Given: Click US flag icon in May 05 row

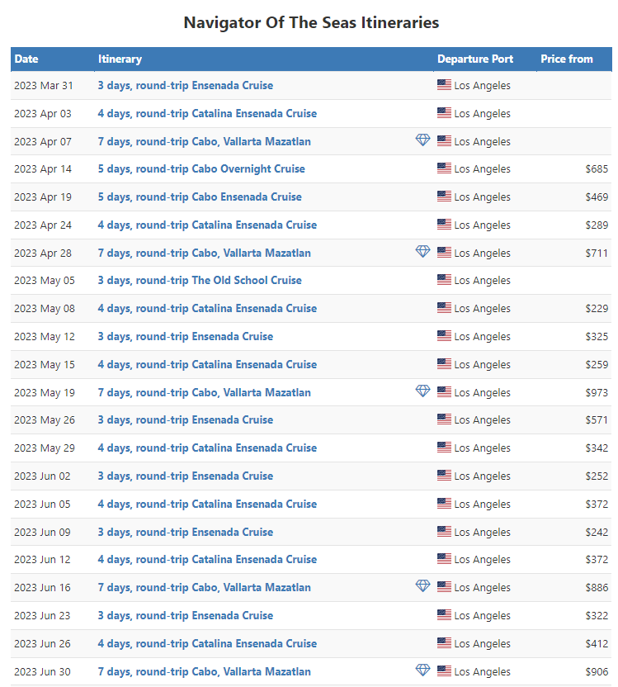Looking at the screenshot, I should pos(444,279).
